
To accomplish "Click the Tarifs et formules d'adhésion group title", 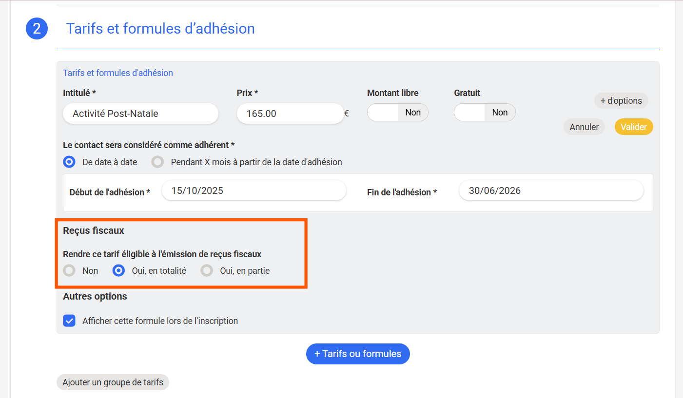I will [118, 73].
